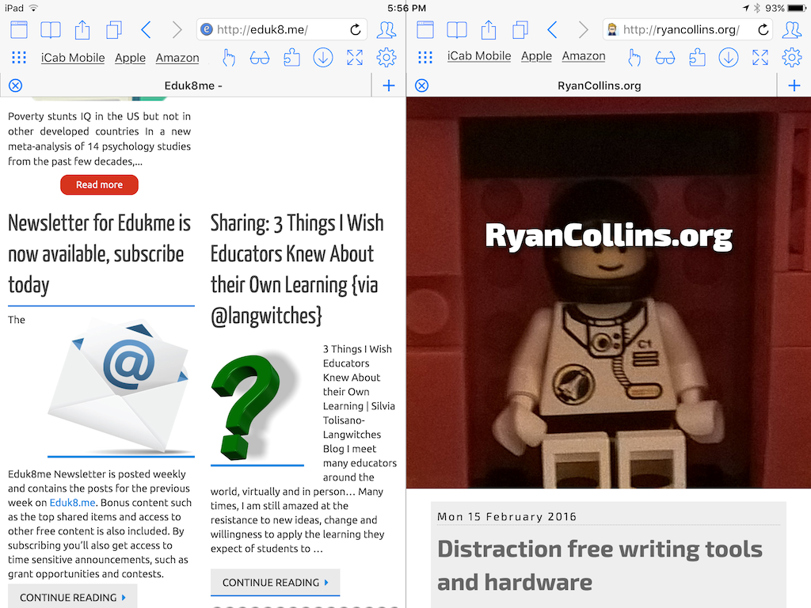
Task: Open Newsletter for Edukme article headline
Action: click(99, 254)
